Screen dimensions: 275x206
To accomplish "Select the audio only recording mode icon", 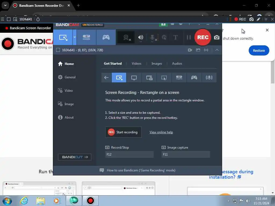I will coord(209,78).
